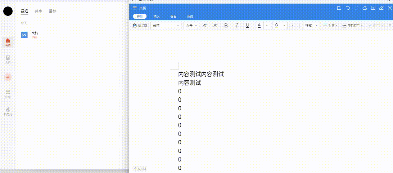Apply the highlight color marker
The image size is (393, 173).
[277, 25]
